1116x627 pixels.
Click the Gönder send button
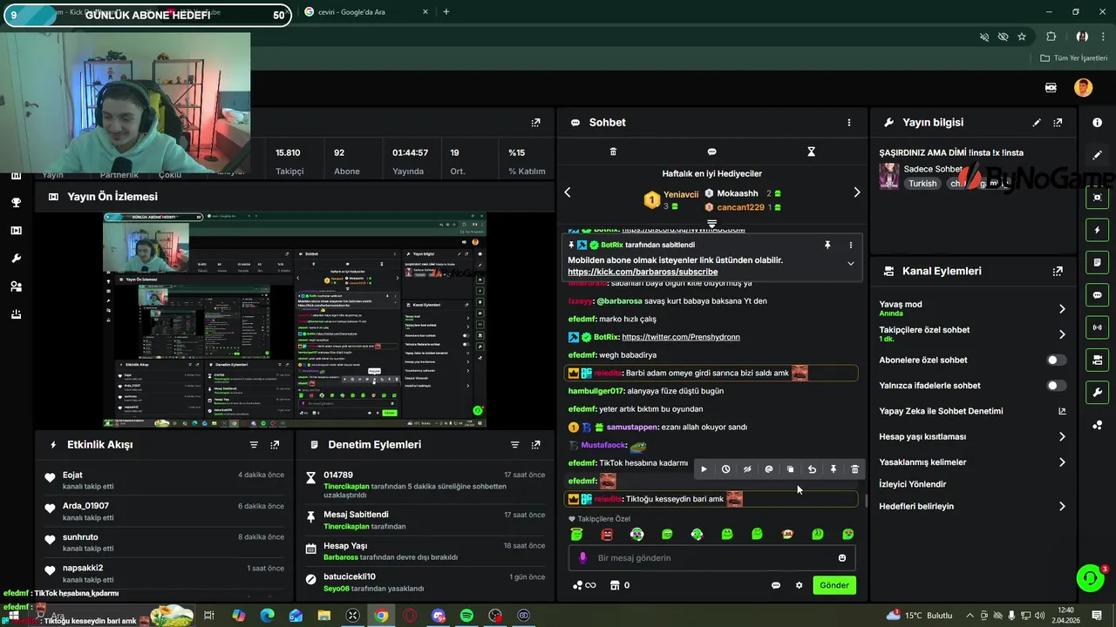(834, 585)
